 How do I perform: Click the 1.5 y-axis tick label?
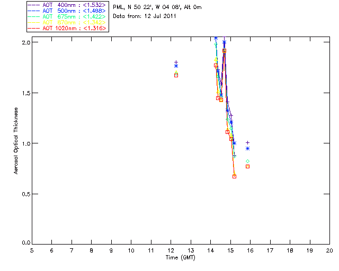pos(26,93)
